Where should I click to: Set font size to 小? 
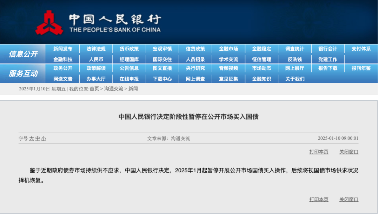(x=44, y=138)
